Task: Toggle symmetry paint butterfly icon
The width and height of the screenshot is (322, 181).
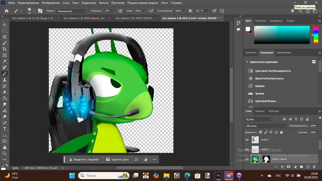Action: tap(222, 11)
